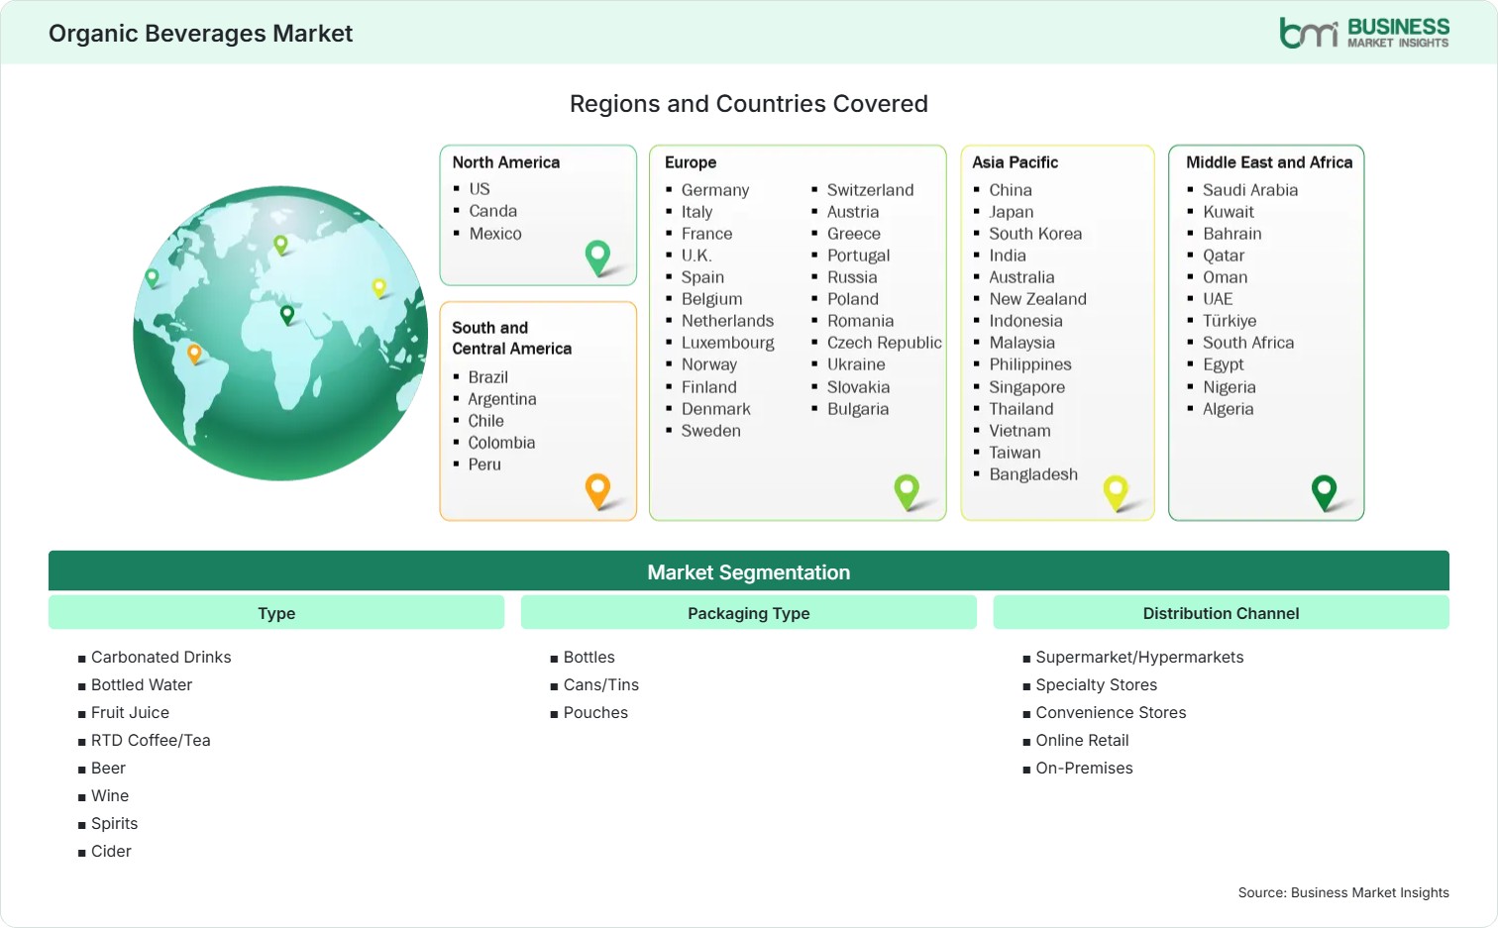
Task: Click 'Philippines' in Asia Pacific list
Action: [1030, 364]
